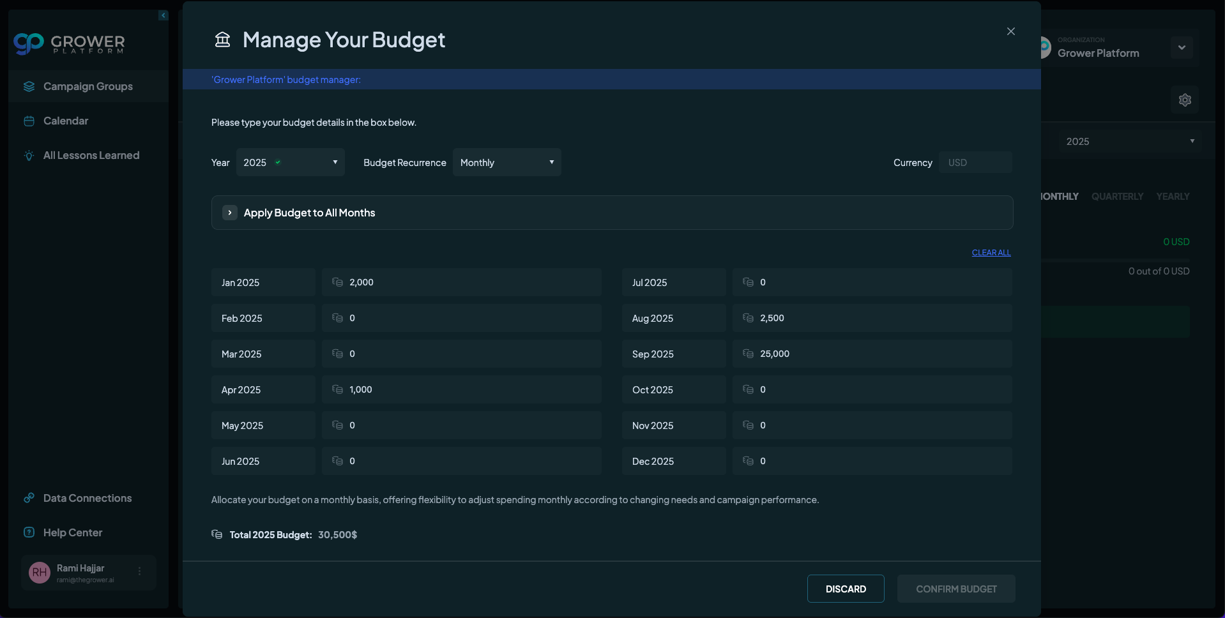
Task: Switch to the Quarterly tab
Action: 1117,197
